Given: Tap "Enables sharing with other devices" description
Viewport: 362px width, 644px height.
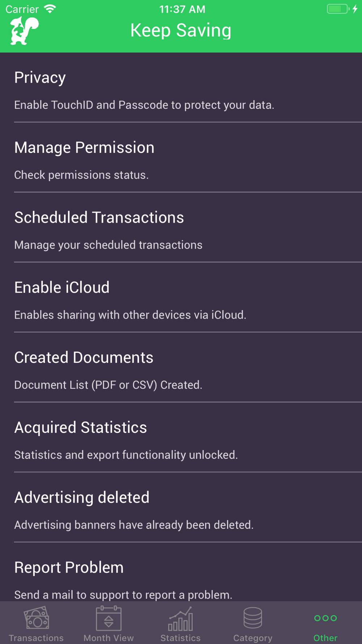Looking at the screenshot, I should (x=130, y=315).
